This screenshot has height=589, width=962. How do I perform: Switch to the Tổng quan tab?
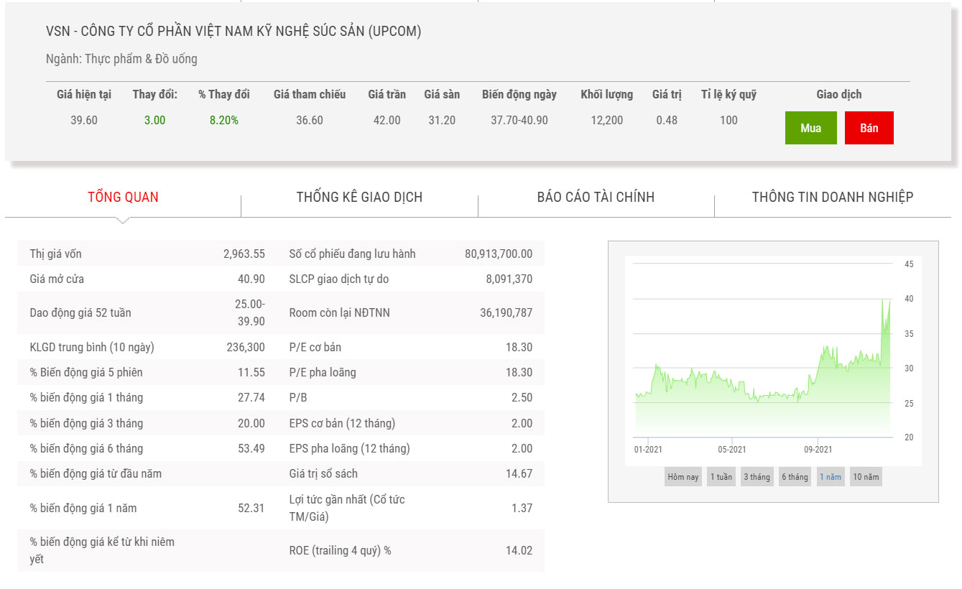pos(123,197)
